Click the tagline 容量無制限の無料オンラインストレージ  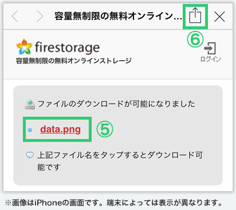74,61
